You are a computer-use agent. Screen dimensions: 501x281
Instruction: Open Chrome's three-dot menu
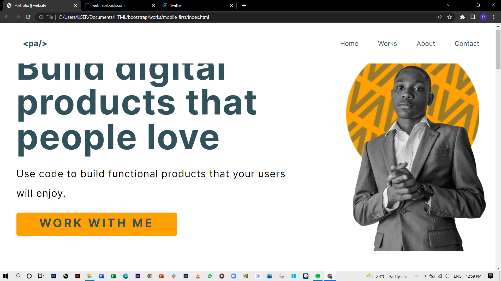[494, 17]
